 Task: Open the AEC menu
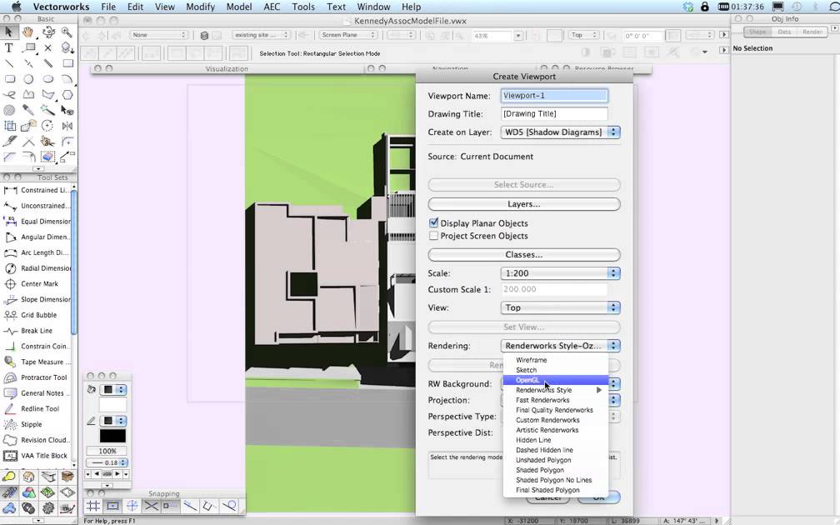coord(272,7)
